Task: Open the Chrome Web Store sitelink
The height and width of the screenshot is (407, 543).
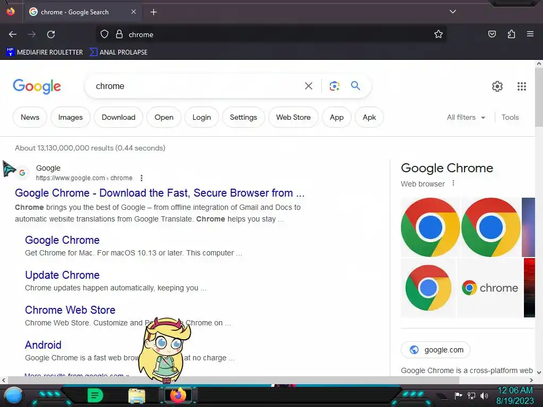Action: pos(71,309)
